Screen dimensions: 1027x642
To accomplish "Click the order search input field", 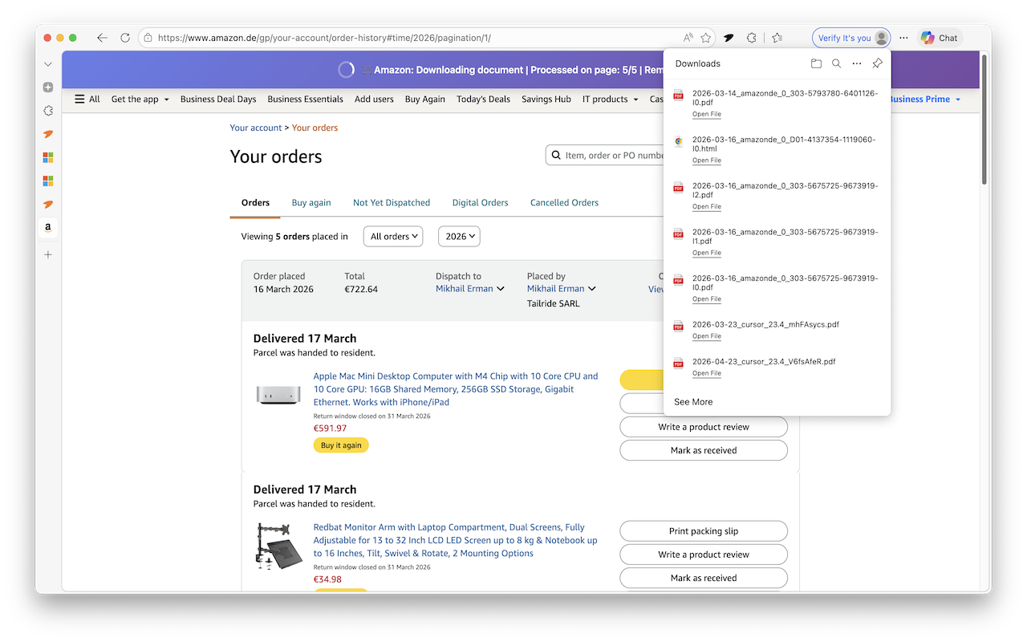I will tap(606, 155).
